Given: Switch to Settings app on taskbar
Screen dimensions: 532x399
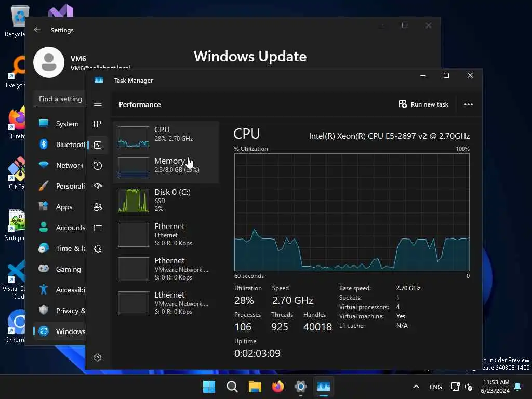Looking at the screenshot, I should pyautogui.click(x=301, y=387).
